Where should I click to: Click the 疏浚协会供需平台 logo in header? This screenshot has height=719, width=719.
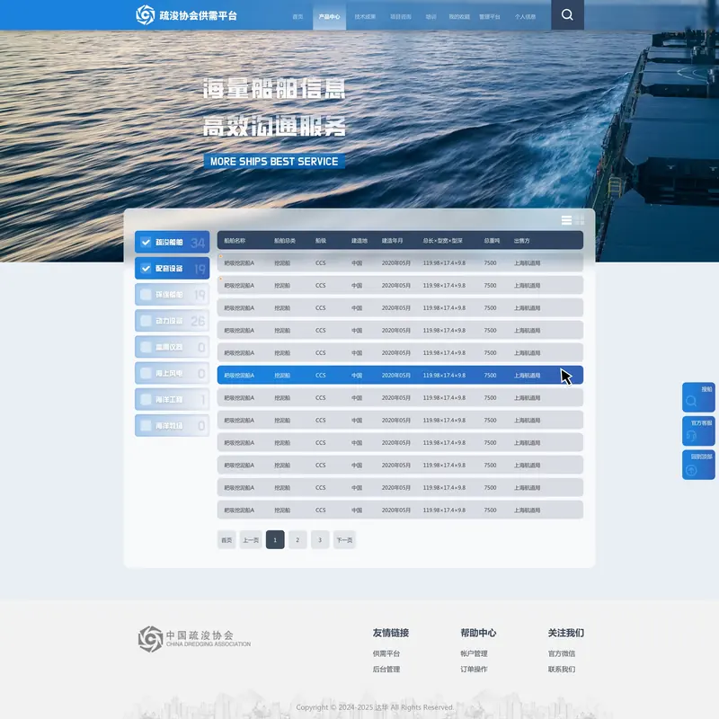coord(186,15)
